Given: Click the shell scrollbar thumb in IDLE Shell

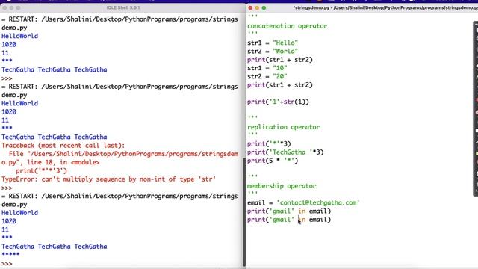Looking at the screenshot, I should click(244, 212).
